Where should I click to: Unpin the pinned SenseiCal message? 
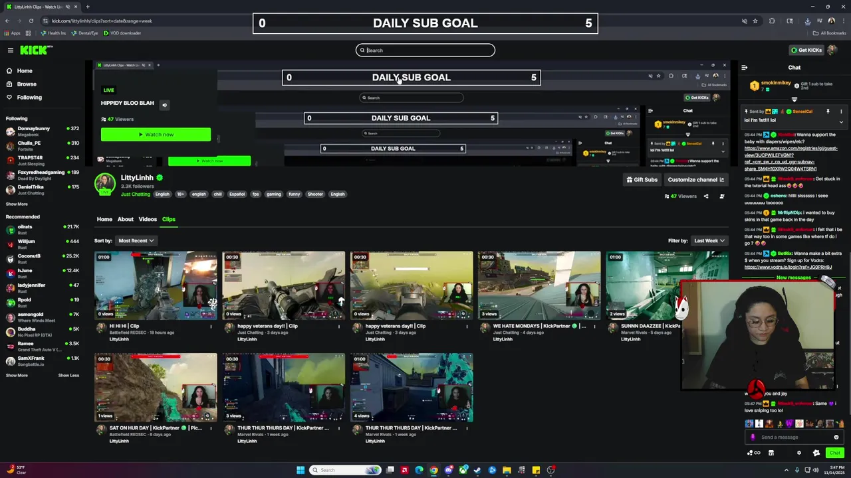[828, 112]
